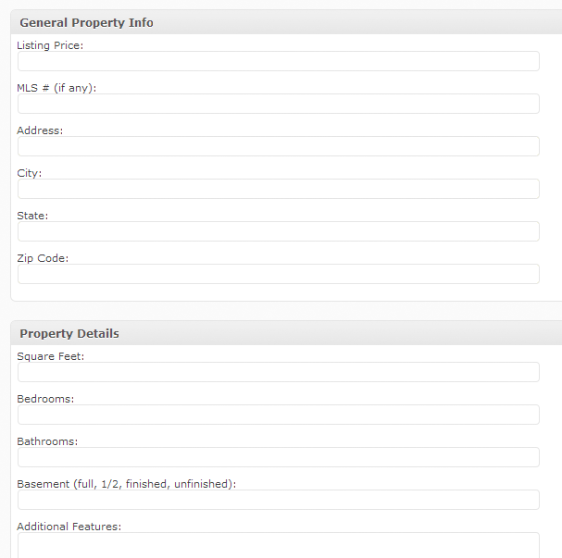The image size is (562, 558).
Task: Focus the Bedrooms text box
Action: [279, 415]
